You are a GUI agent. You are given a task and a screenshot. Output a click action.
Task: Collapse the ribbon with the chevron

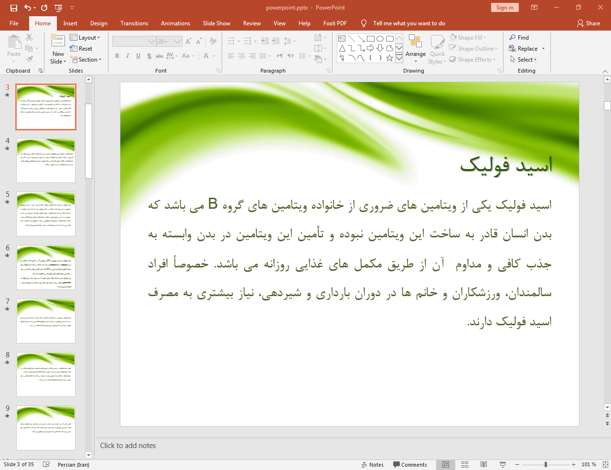(x=605, y=71)
